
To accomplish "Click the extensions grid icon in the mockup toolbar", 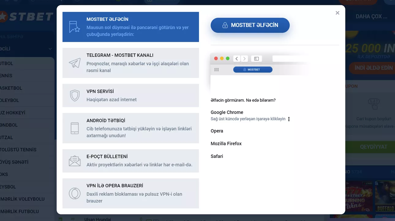I will pyautogui.click(x=216, y=69).
